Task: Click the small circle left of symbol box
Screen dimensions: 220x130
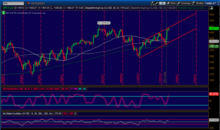Action: 1,3
